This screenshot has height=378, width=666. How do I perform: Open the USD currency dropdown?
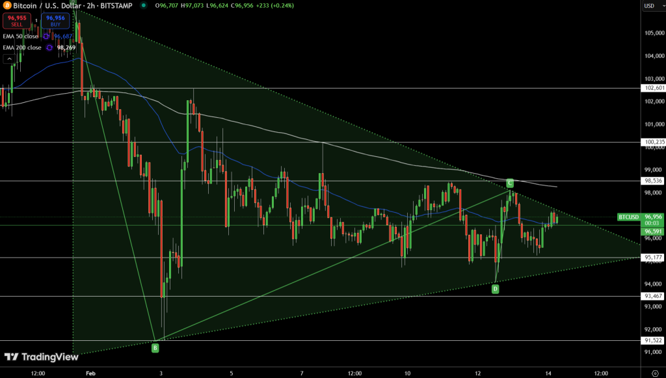[x=653, y=5]
